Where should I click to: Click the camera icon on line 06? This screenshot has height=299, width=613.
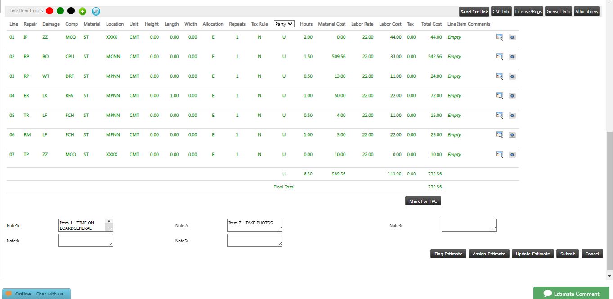[512, 134]
